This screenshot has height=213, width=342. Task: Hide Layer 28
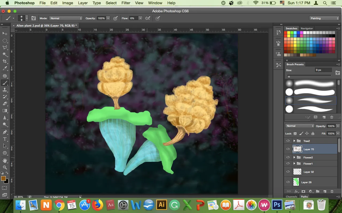(288, 182)
